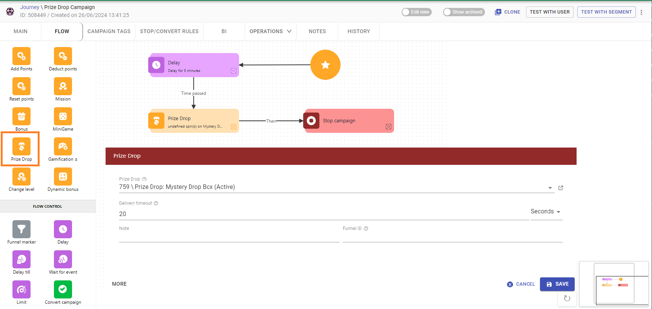Click the flow minimap thumbnail
Image resolution: width=652 pixels, height=309 pixels.
click(x=614, y=284)
